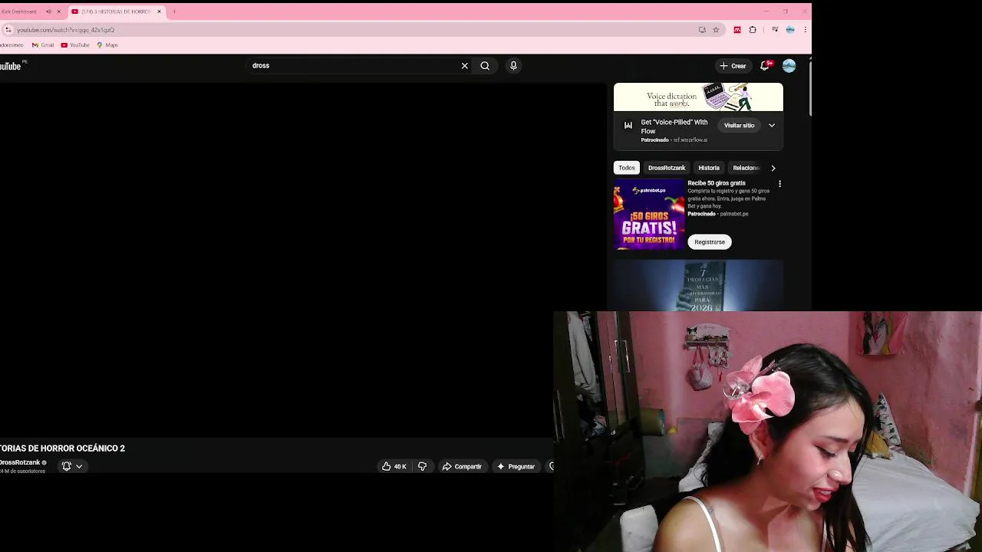Screen dimensions: 982x552
Task: Open media controls icon in toolbar
Action: click(775, 30)
